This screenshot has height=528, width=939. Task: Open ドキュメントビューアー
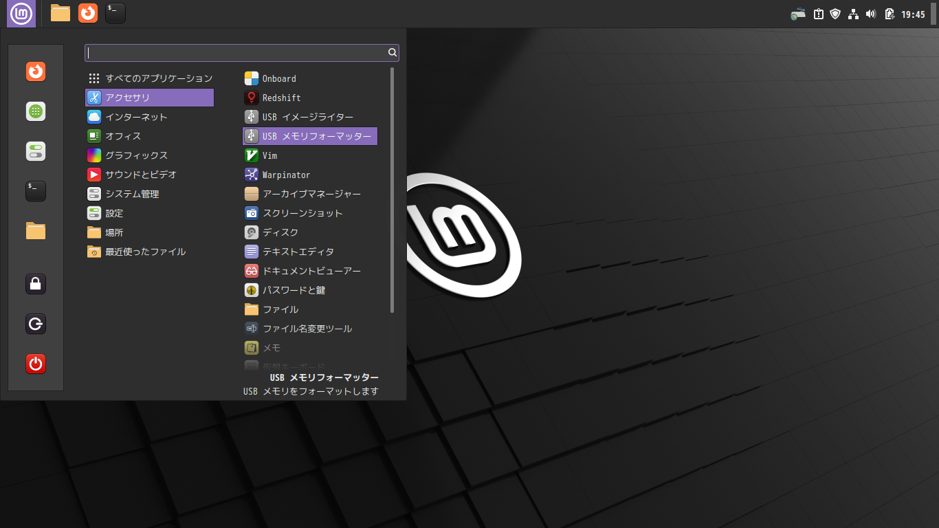click(x=310, y=271)
